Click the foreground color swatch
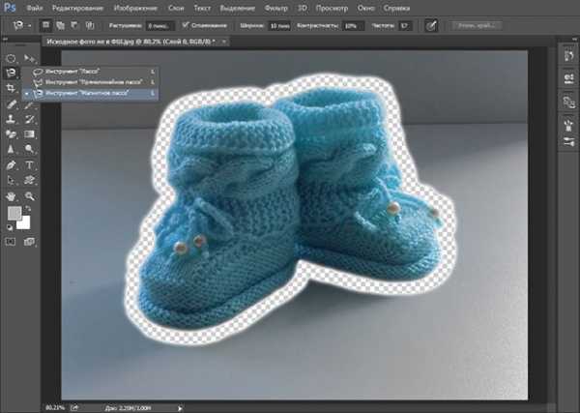Image resolution: width=580 pixels, height=413 pixels. click(14, 213)
